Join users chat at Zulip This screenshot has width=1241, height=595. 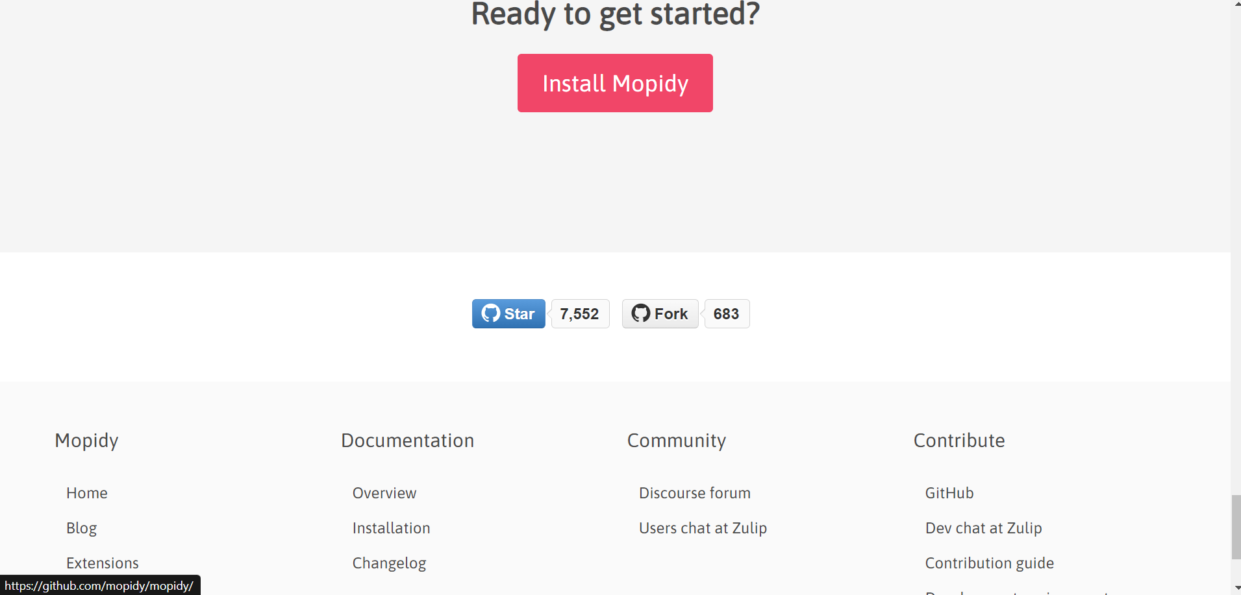[x=703, y=528]
